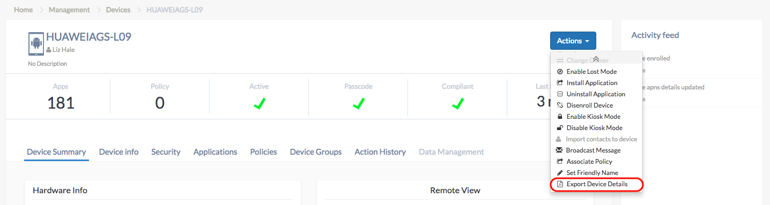The width and height of the screenshot is (770, 205).
Task: Select Export Device Details option
Action: [596, 184]
